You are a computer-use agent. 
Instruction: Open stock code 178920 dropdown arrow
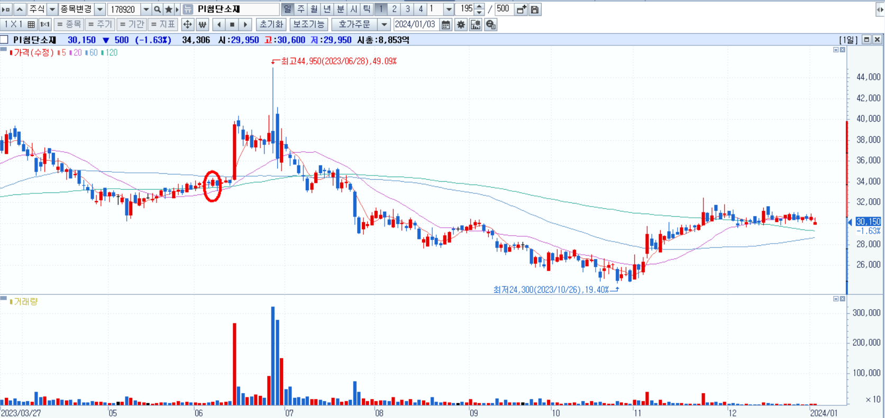pyautogui.click(x=146, y=10)
